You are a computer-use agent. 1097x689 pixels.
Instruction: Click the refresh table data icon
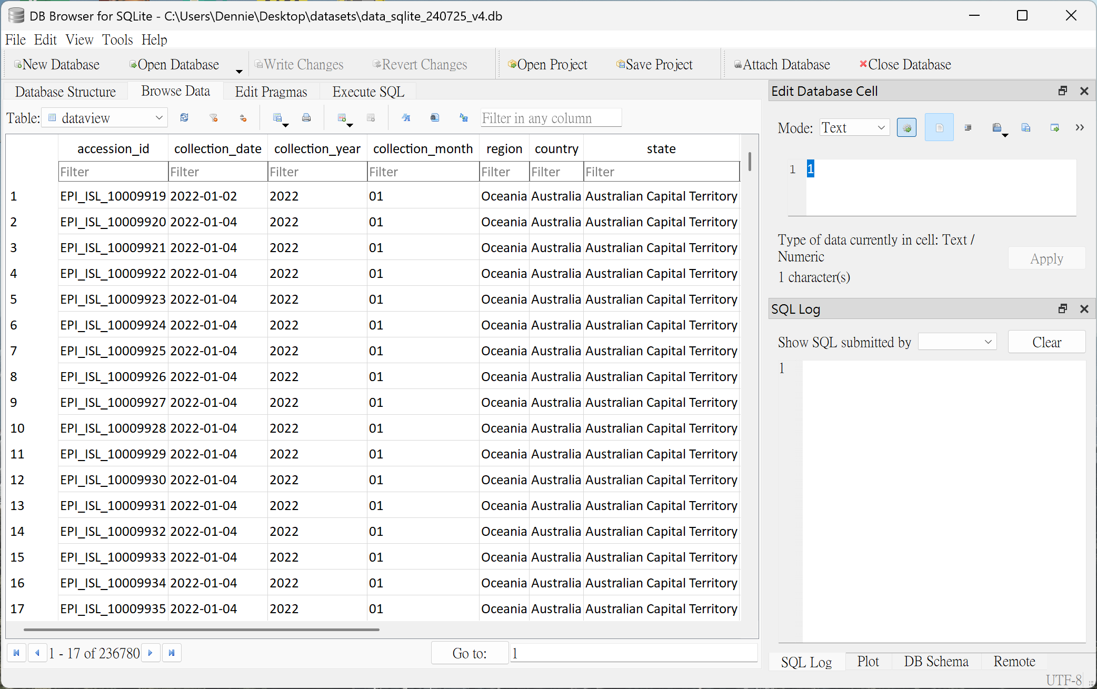coord(184,118)
